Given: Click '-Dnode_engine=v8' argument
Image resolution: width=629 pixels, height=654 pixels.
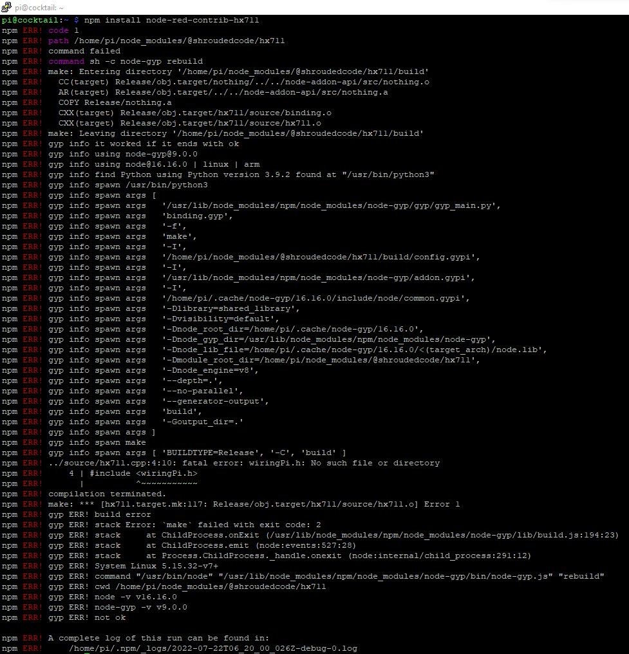Looking at the screenshot, I should [211, 370].
